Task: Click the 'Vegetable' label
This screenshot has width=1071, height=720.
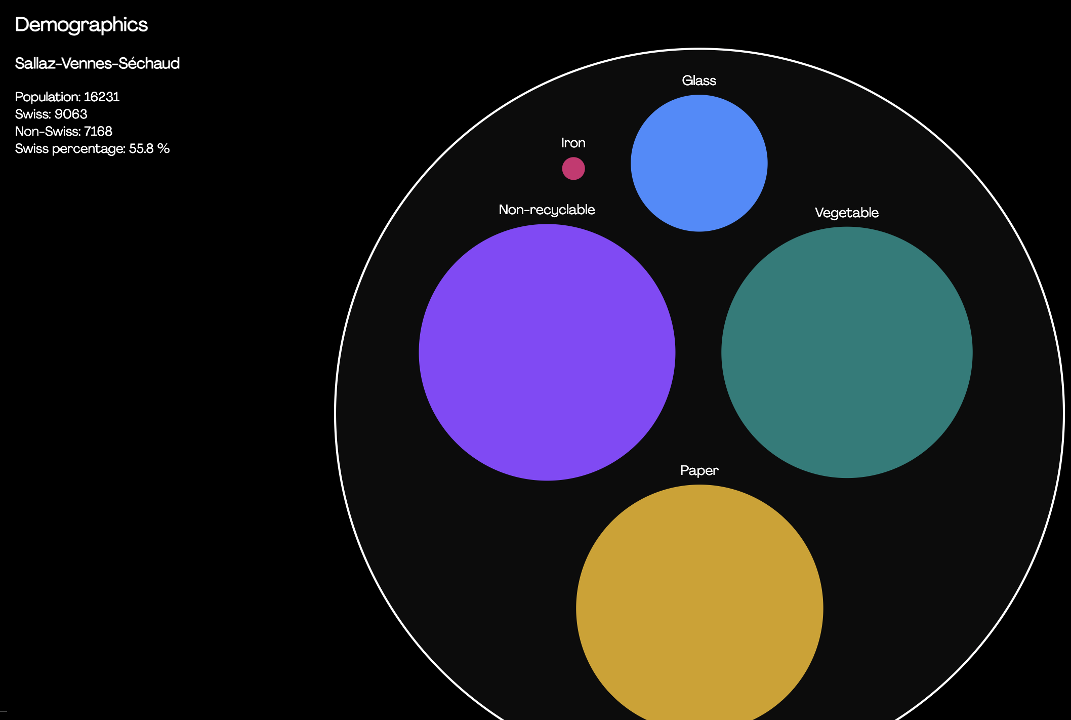Action: [847, 213]
